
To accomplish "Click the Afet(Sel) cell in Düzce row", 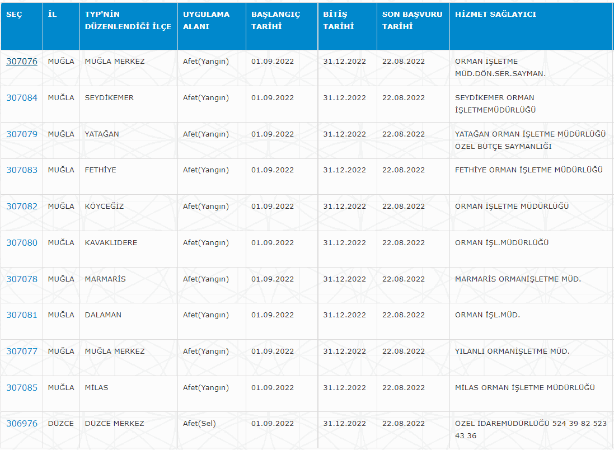I will coord(199,424).
